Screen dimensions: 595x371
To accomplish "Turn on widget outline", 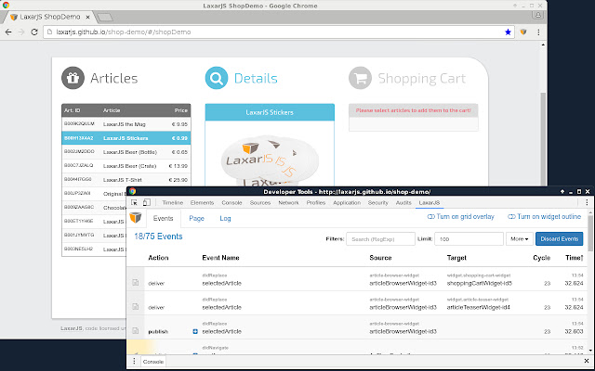I will pyautogui.click(x=544, y=216).
